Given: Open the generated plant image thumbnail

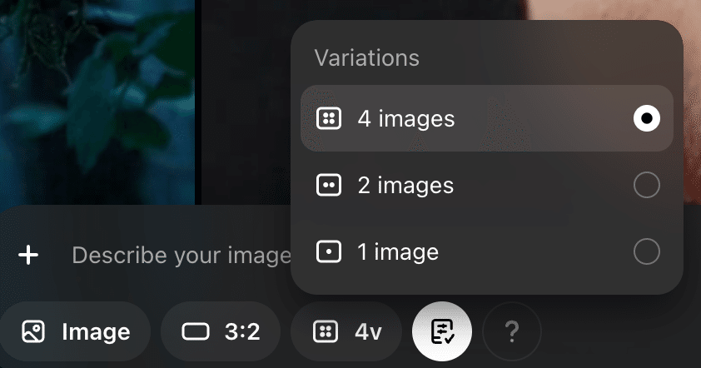Looking at the screenshot, I should tap(96, 100).
